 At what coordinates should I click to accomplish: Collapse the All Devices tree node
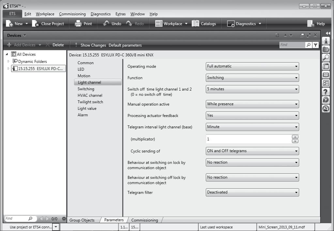7,54
